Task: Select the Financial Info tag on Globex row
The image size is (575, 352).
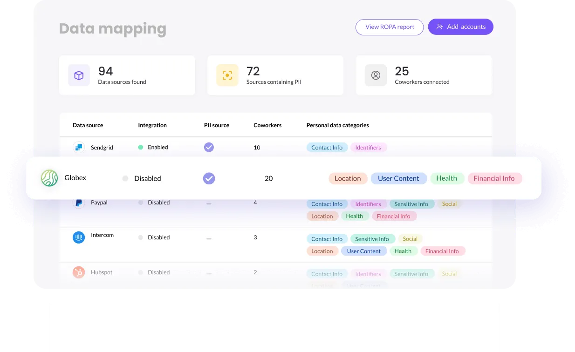Action: [x=495, y=178]
